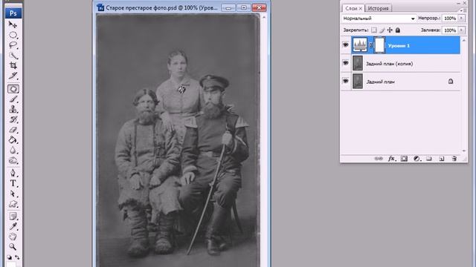This screenshot has height=267, width=476.
Task: Open the Layers panel flyout menu
Action: pyautogui.click(x=463, y=10)
